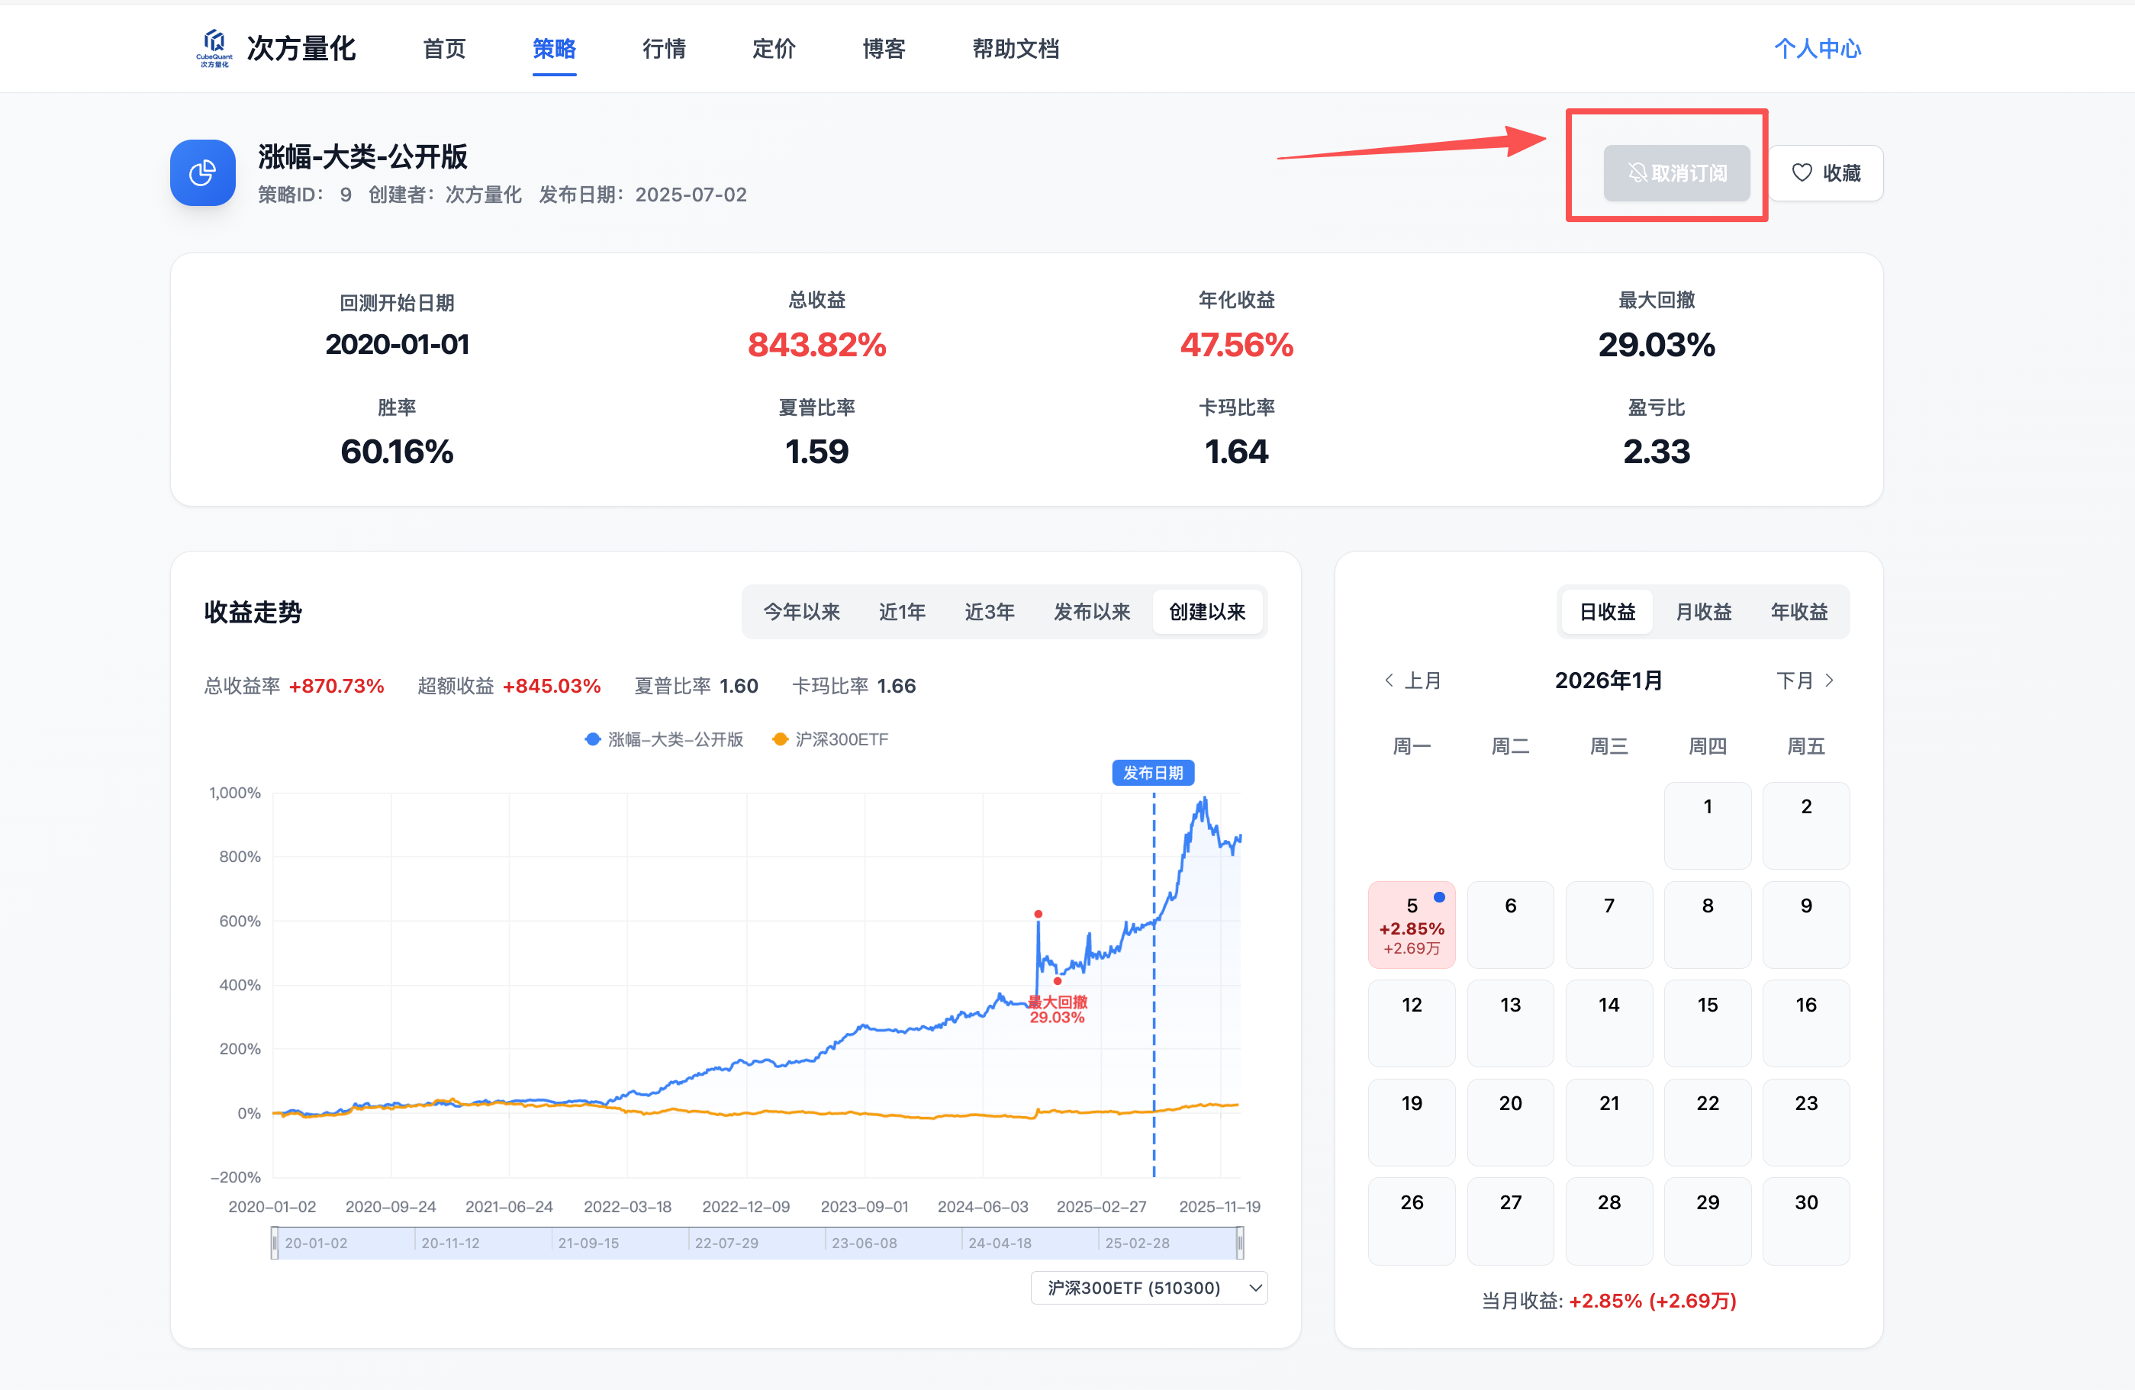Image resolution: width=2135 pixels, height=1390 pixels.
Task: Click the blue strategy pie-chart icon
Action: coord(203,172)
